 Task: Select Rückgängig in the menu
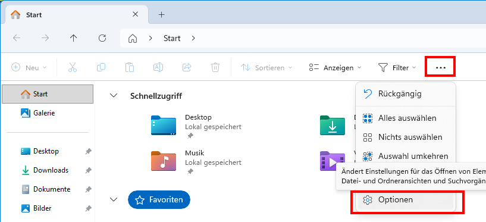click(x=406, y=93)
